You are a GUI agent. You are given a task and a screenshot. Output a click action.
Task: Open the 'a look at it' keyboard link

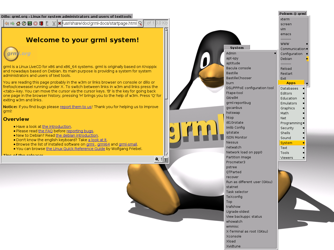(97, 140)
